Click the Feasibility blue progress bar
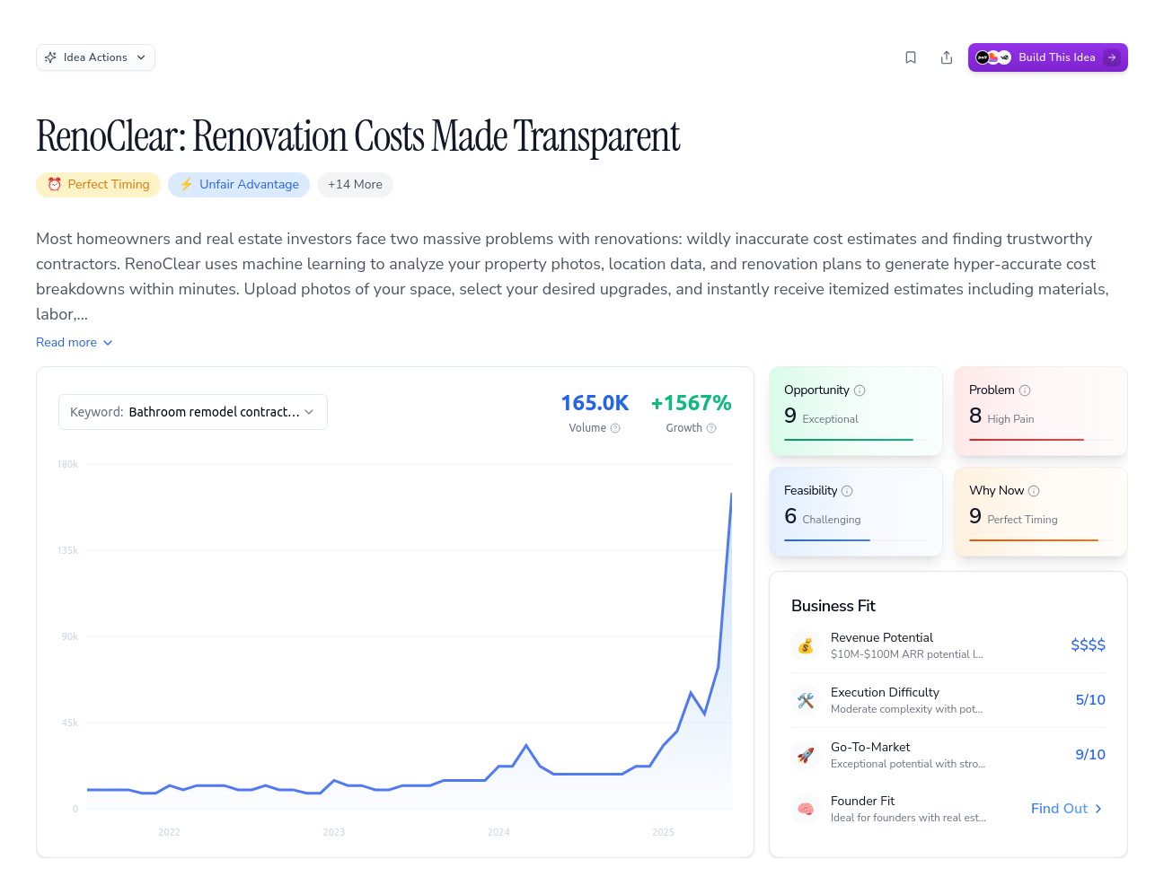The height and width of the screenshot is (894, 1164). coord(827,540)
